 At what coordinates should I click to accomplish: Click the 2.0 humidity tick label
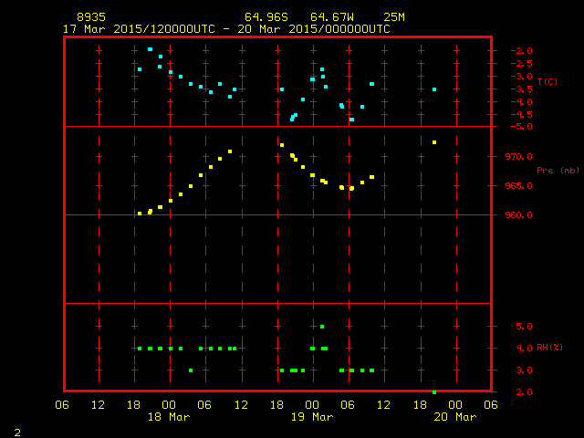click(x=524, y=392)
